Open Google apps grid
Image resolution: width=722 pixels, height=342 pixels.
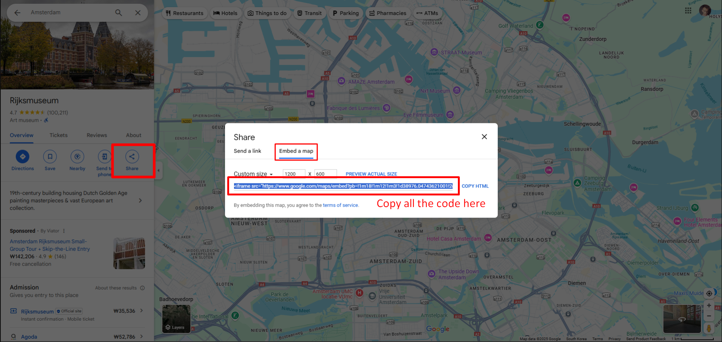[x=688, y=11]
